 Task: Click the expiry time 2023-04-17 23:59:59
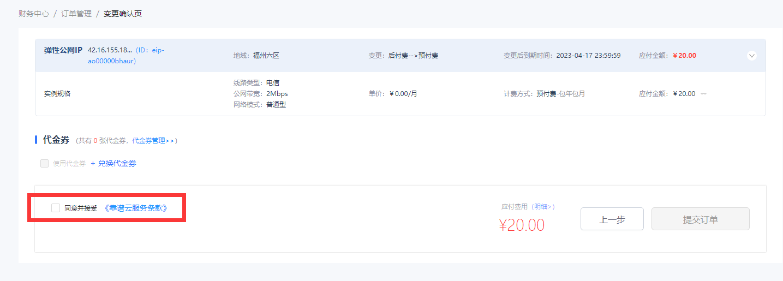pyautogui.click(x=588, y=56)
